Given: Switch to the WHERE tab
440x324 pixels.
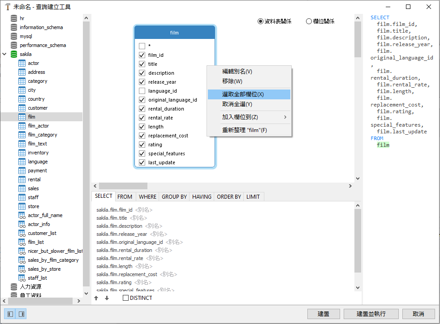Looking at the screenshot, I should coord(147,196).
